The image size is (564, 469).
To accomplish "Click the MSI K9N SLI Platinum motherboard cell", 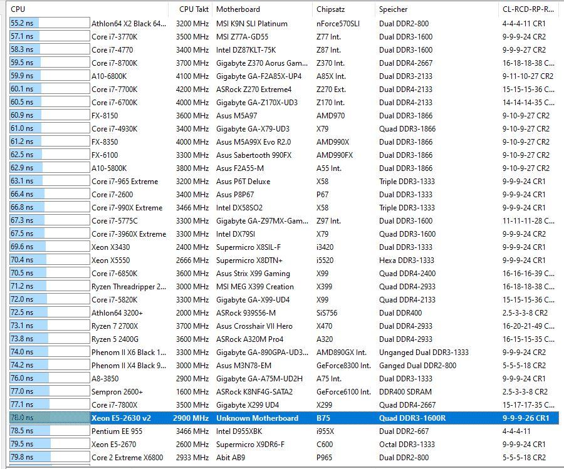I will point(252,24).
